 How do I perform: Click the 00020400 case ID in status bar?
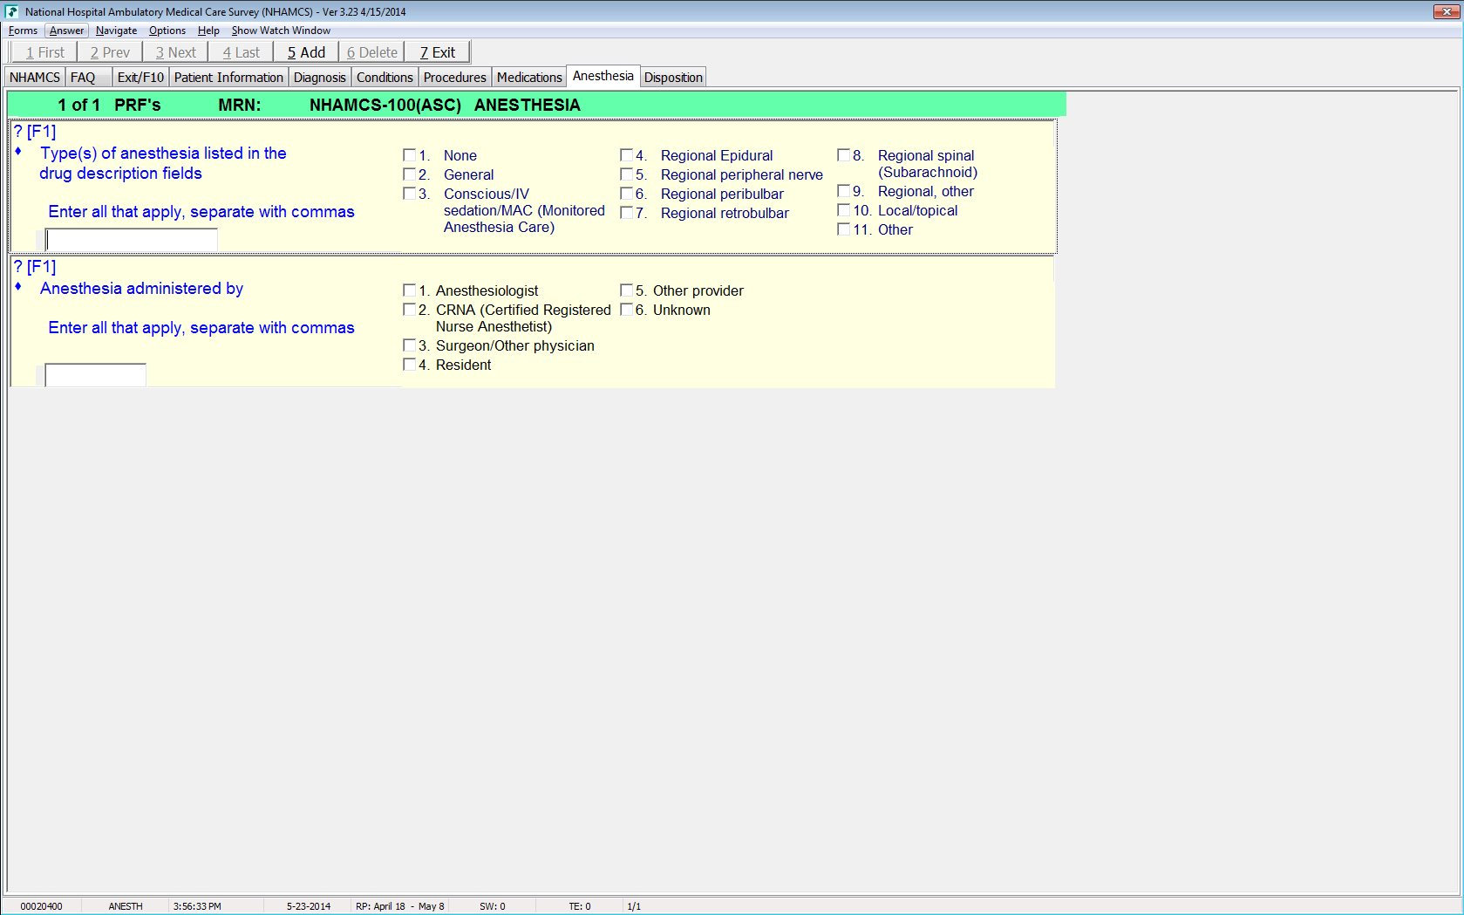click(41, 906)
